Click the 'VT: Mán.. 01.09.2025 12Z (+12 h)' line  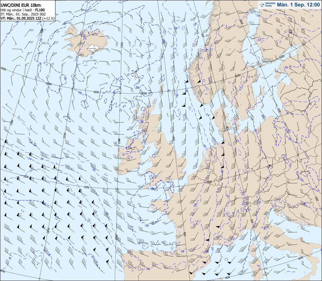point(27,18)
